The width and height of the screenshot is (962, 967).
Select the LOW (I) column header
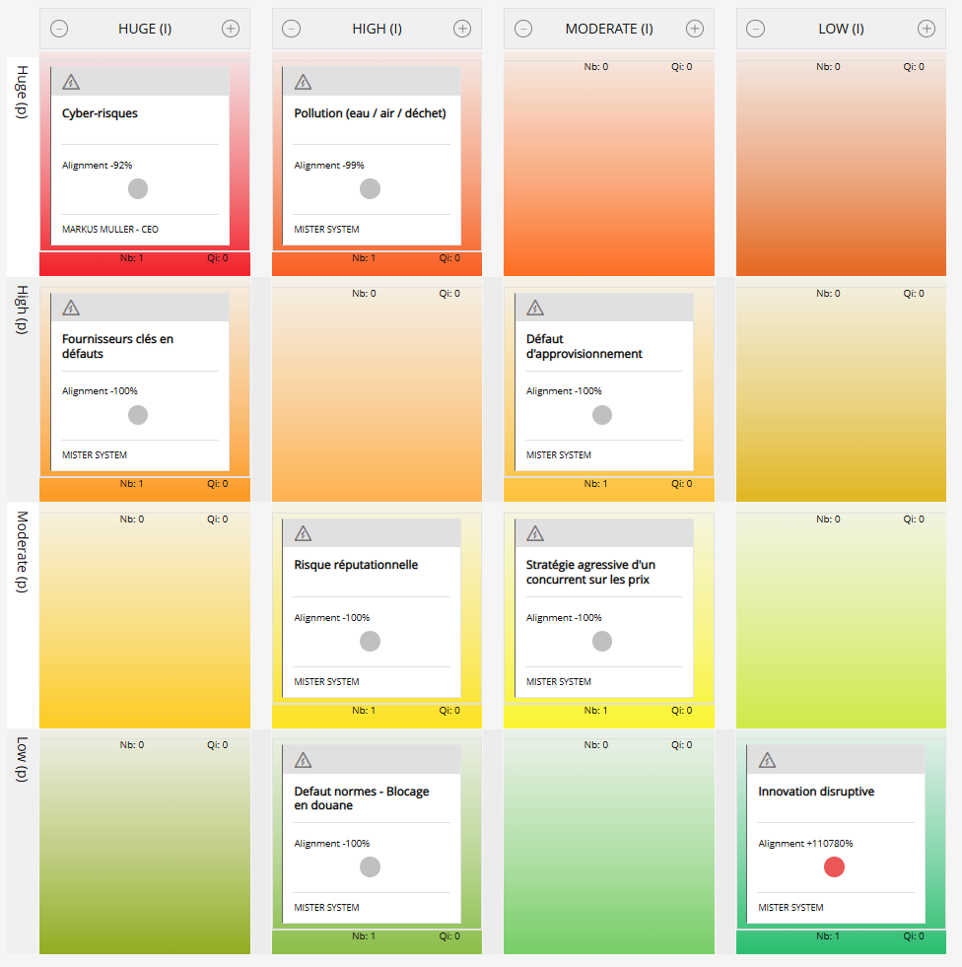tap(840, 29)
